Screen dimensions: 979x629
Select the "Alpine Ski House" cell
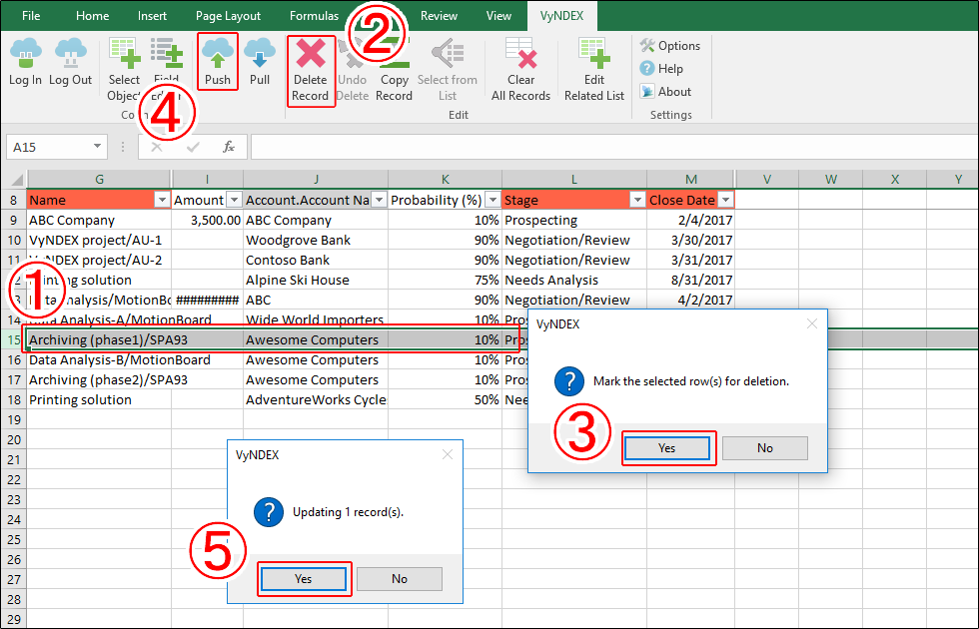316,281
